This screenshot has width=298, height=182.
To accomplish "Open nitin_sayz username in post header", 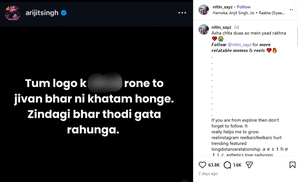I will (222, 7).
